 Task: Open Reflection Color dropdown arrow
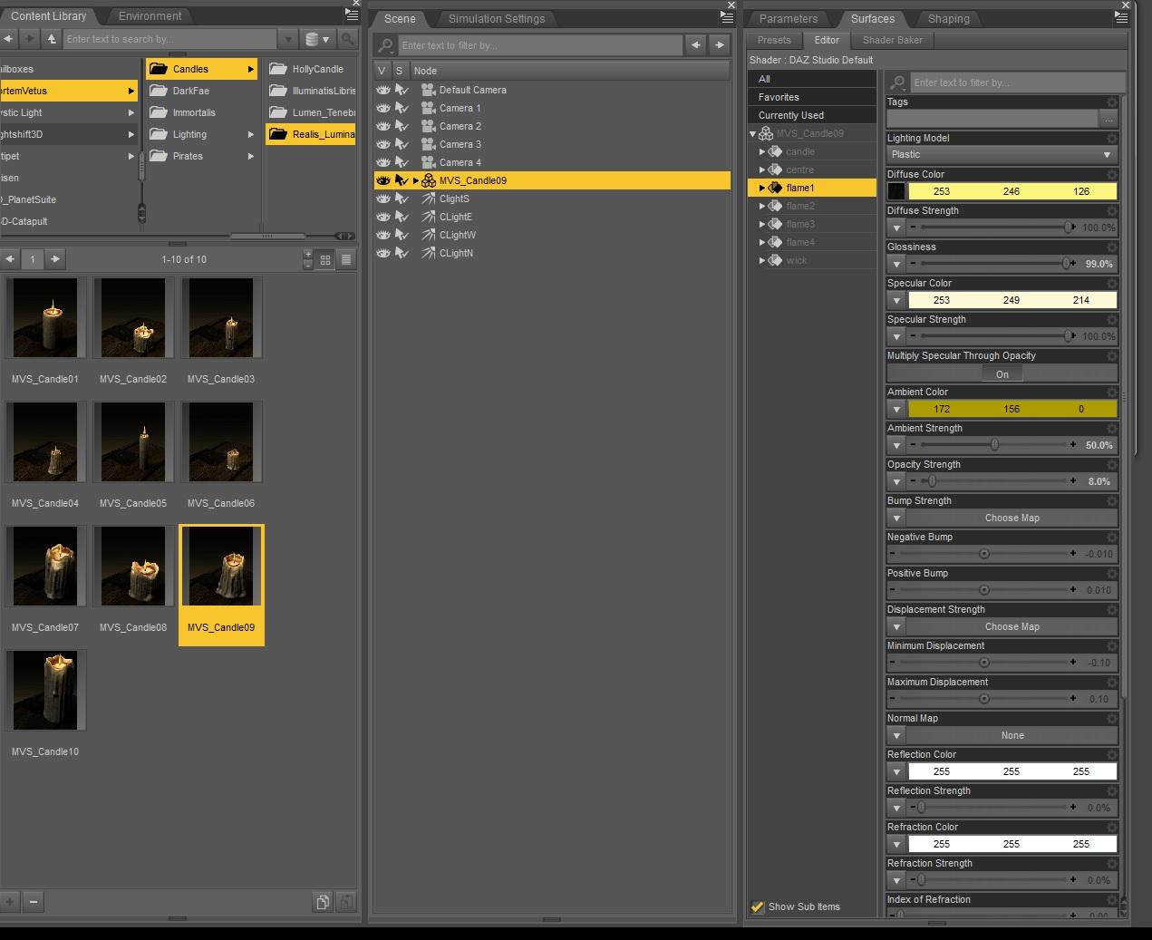coord(896,771)
